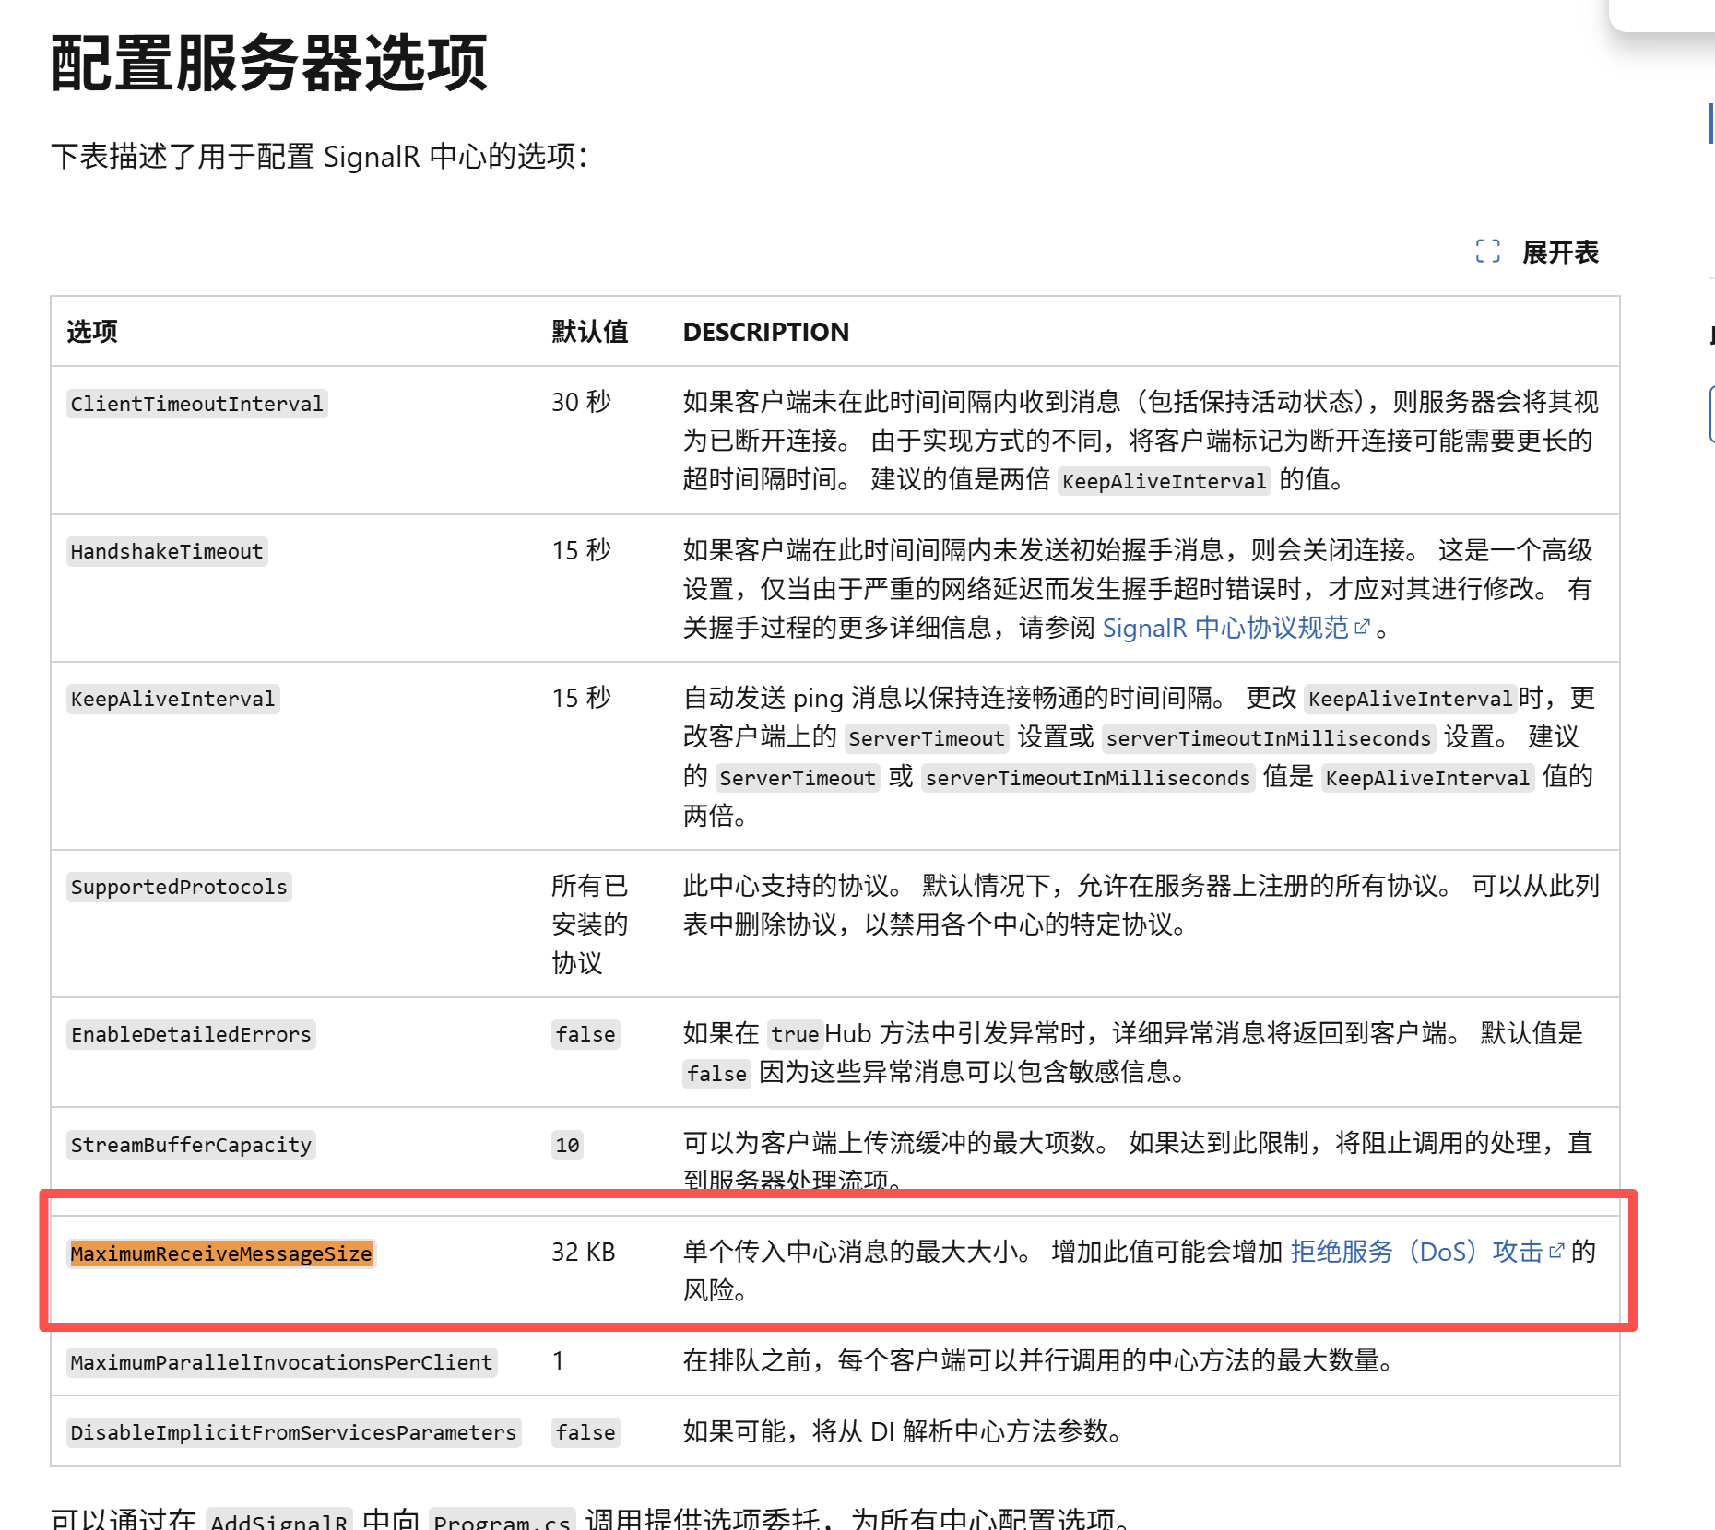Click the 配置服务器选项 heading
Image resolution: width=1715 pixels, height=1530 pixels.
tap(268, 63)
